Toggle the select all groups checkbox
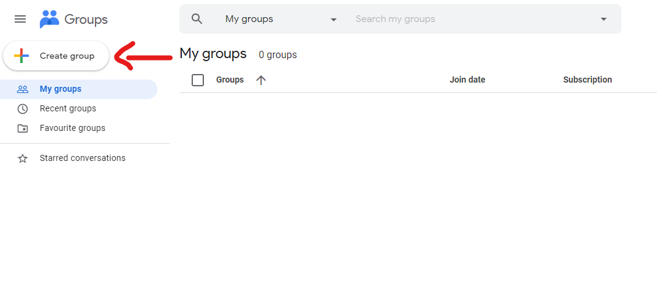Image resolution: width=657 pixels, height=298 pixels. tap(198, 80)
